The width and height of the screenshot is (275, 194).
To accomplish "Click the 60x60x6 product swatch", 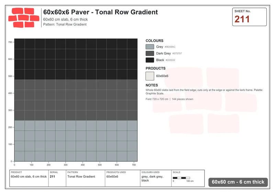I will point(150,76).
